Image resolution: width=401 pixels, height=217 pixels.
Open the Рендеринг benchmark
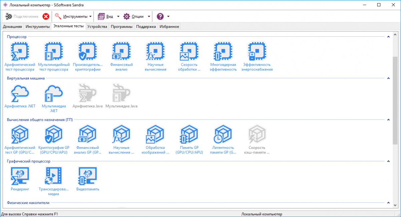tap(20, 179)
